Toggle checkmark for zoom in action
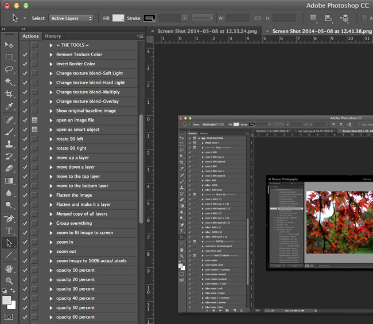Image resolution: width=373 pixels, height=324 pixels. tap(25, 242)
